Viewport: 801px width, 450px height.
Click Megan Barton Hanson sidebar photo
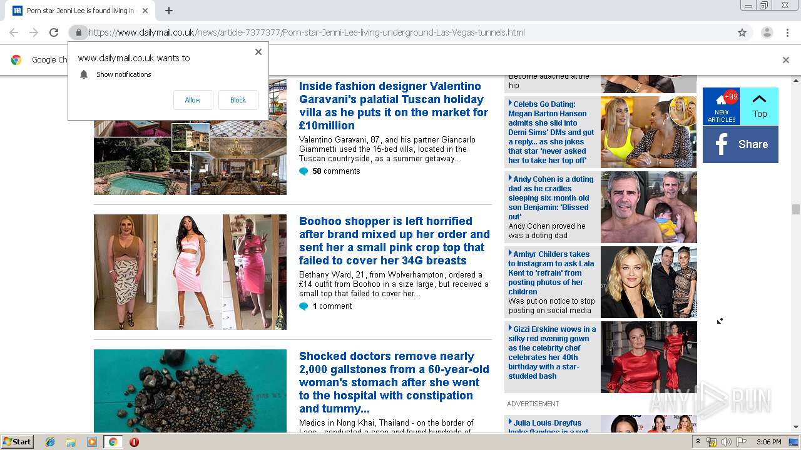tap(648, 132)
